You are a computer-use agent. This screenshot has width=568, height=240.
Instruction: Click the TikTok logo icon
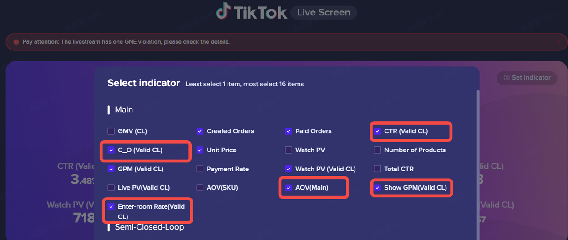223,12
